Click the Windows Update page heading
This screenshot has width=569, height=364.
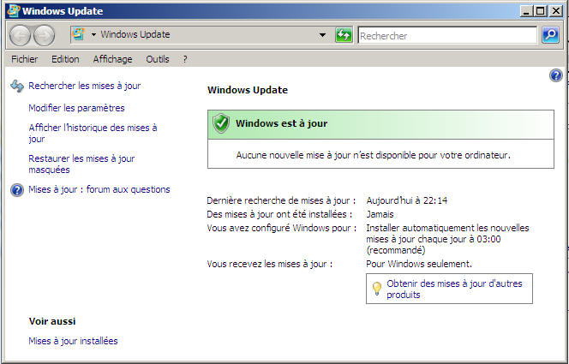pos(248,90)
